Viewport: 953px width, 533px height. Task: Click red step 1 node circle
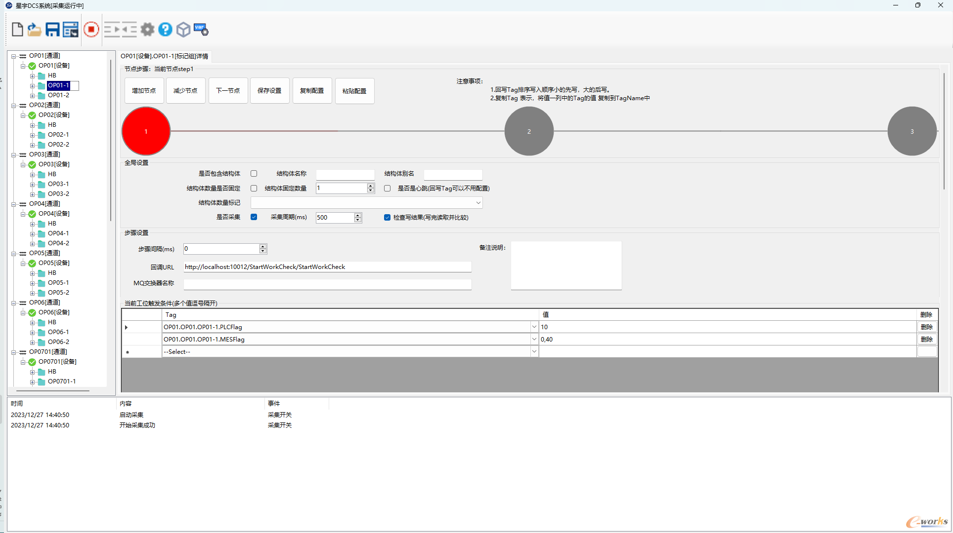(x=146, y=131)
